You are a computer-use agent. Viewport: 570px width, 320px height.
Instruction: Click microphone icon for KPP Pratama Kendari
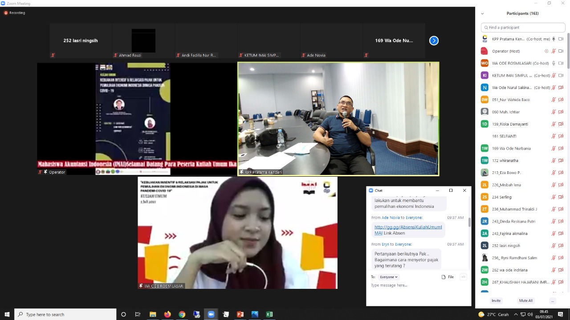(554, 39)
